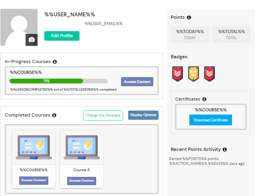Click Access Content under Course A
This screenshot has height=196, width=256.
[x=81, y=181]
